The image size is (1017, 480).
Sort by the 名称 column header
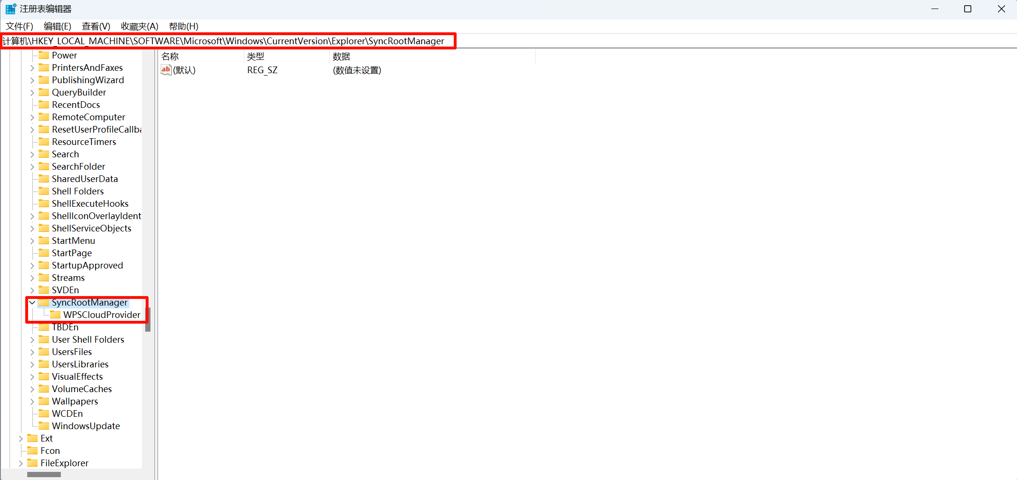click(201, 57)
